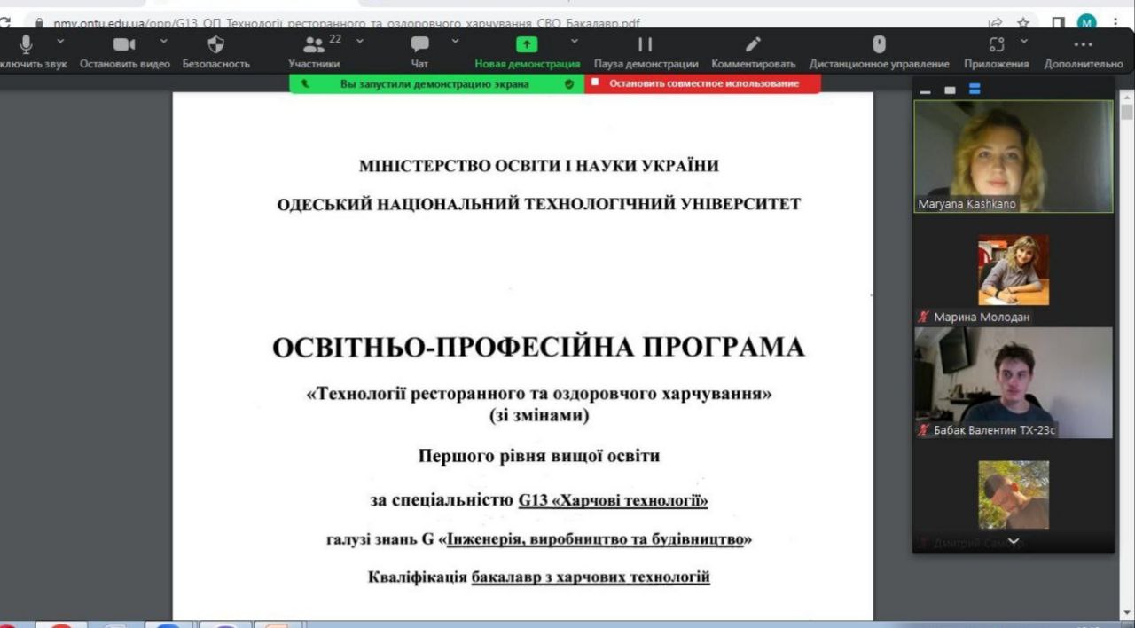This screenshot has width=1135, height=628.
Task: Mute the microphone in Zoom toolbar
Action: click(26, 45)
